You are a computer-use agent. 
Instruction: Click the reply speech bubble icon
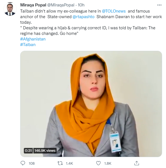(23, 163)
